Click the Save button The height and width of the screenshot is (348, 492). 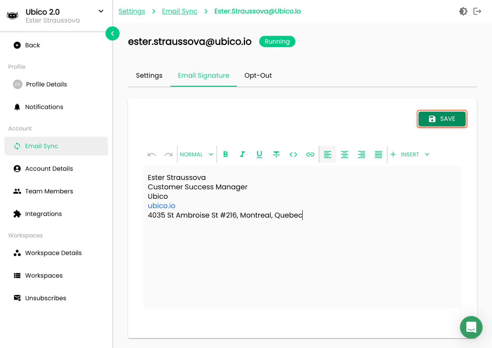(x=442, y=119)
